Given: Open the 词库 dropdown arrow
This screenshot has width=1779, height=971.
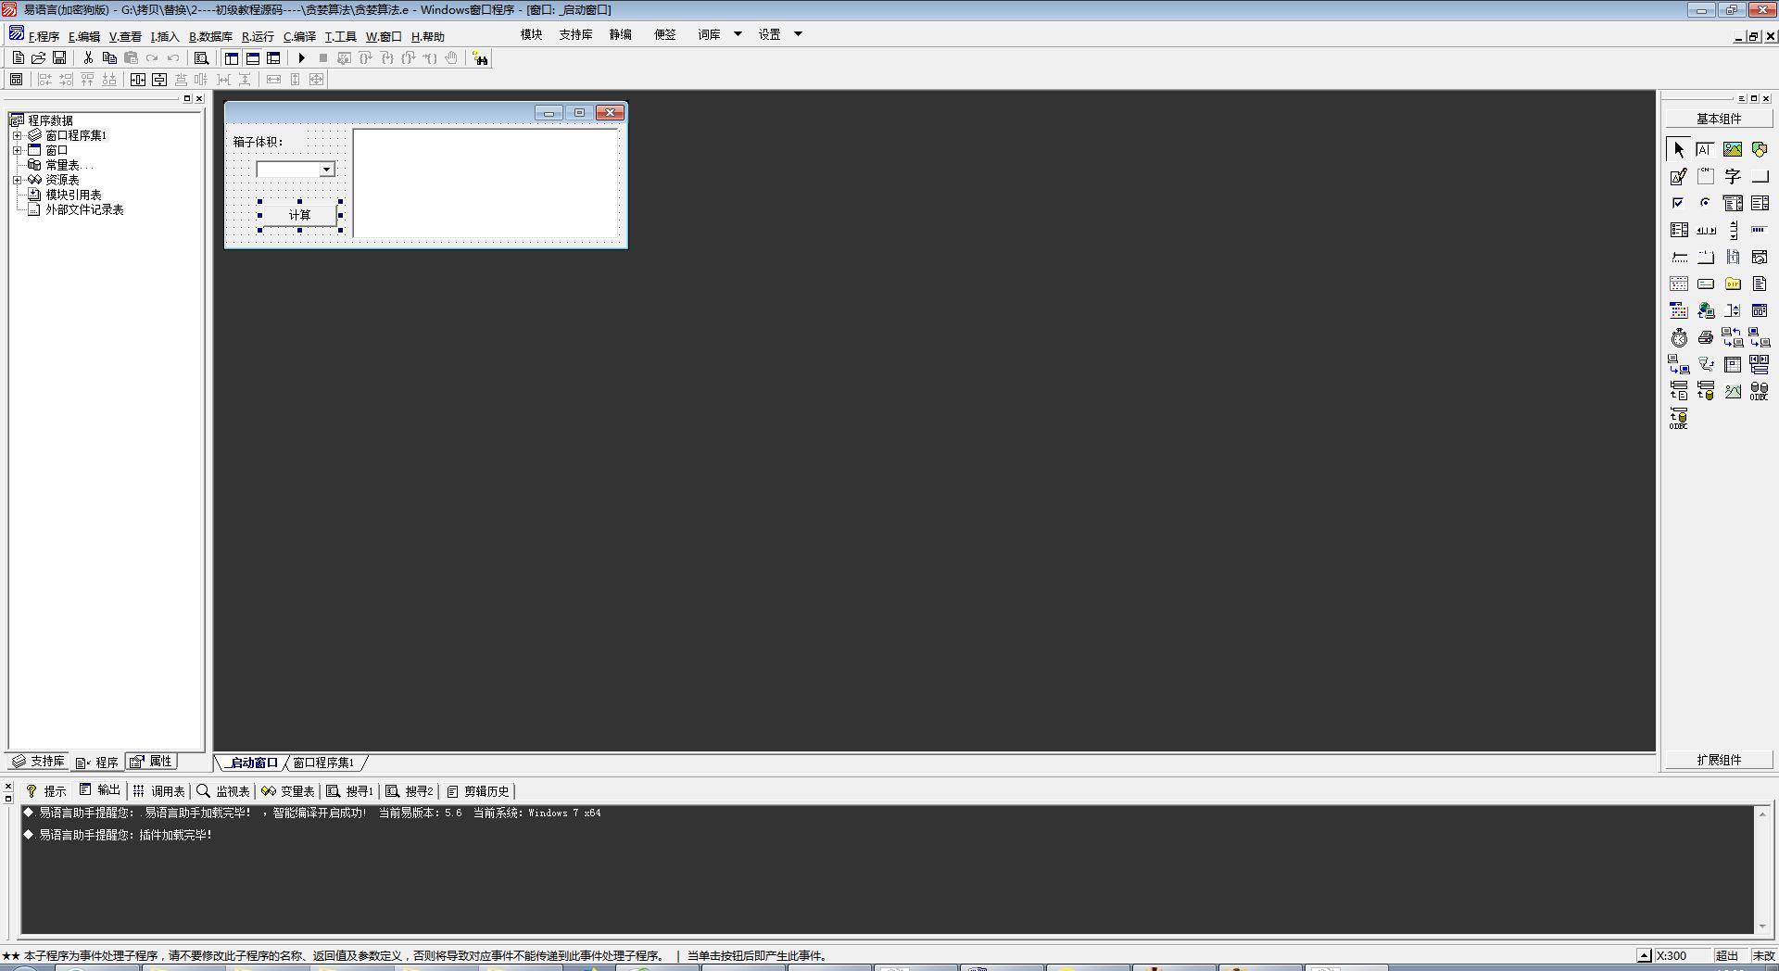Looking at the screenshot, I should pos(738,34).
